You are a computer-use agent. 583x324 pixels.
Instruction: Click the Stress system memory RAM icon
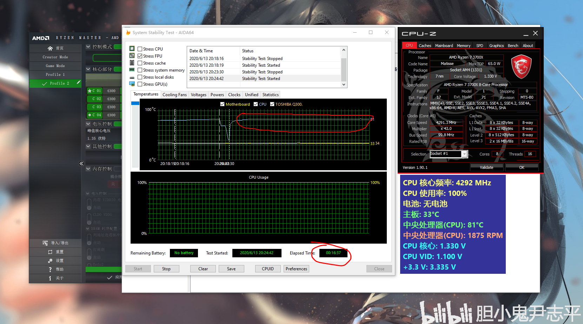[x=132, y=70]
